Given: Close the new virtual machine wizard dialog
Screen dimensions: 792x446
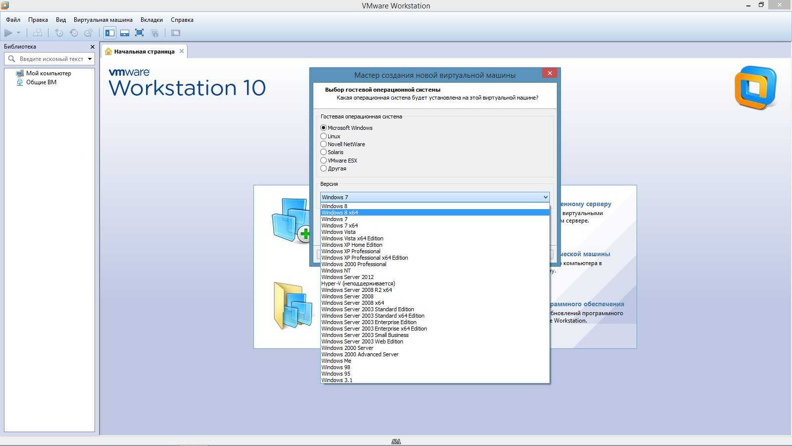Looking at the screenshot, I should pos(549,73).
